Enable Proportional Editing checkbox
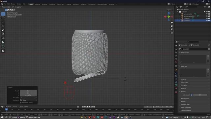This screenshot has width=211, height=119. (x=21, y=102)
